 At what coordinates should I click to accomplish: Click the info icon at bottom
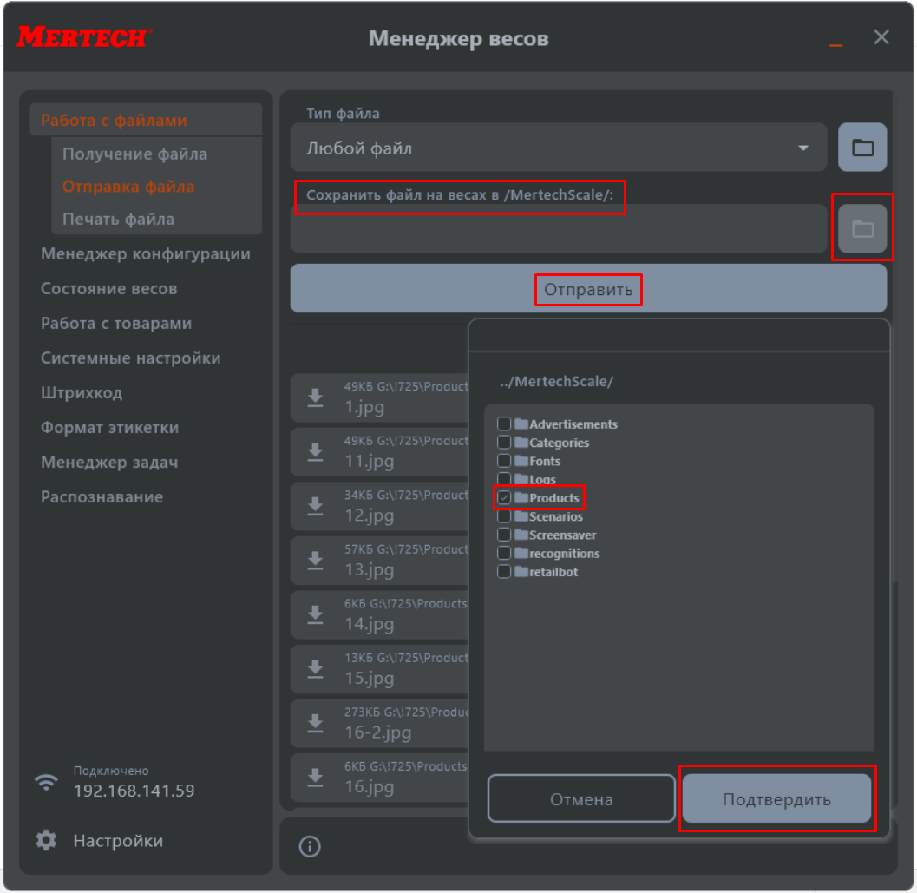click(310, 847)
